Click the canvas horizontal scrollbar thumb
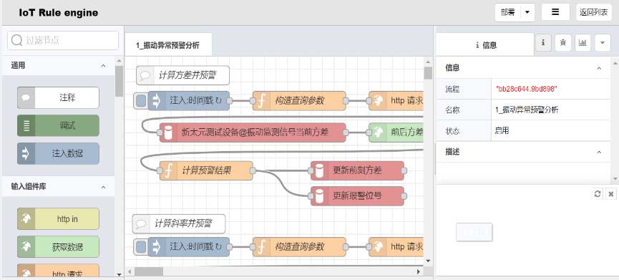619x280 pixels. pos(149,271)
